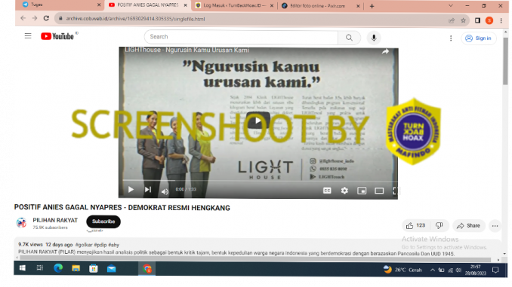
Task: Click the search magnifier button
Action: (x=349, y=38)
